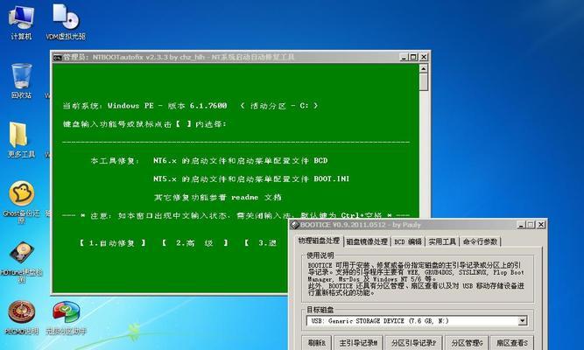Click the 分区引导记录P button
The image size is (584, 350).
(413, 342)
